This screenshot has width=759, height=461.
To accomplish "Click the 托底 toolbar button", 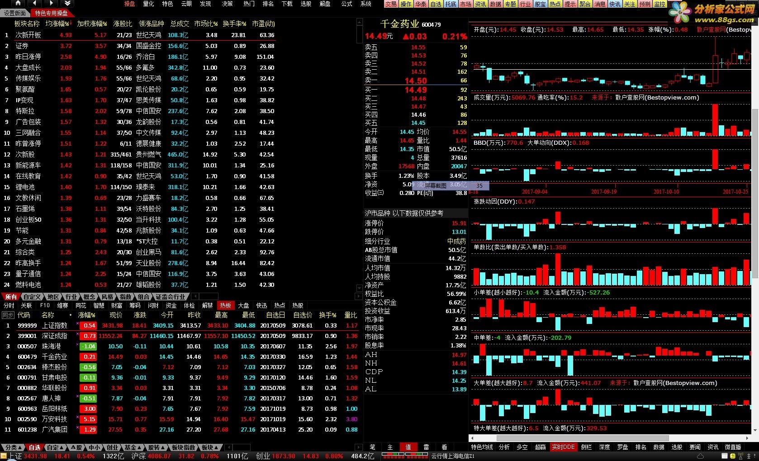I will pos(451,4).
